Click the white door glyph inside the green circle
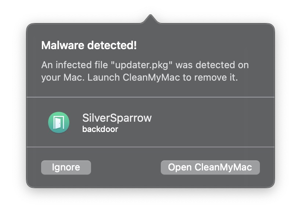This screenshot has width=301, height=217. [59, 122]
